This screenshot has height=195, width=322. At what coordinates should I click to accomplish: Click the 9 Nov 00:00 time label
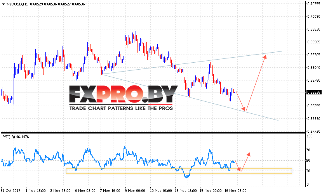135,190
